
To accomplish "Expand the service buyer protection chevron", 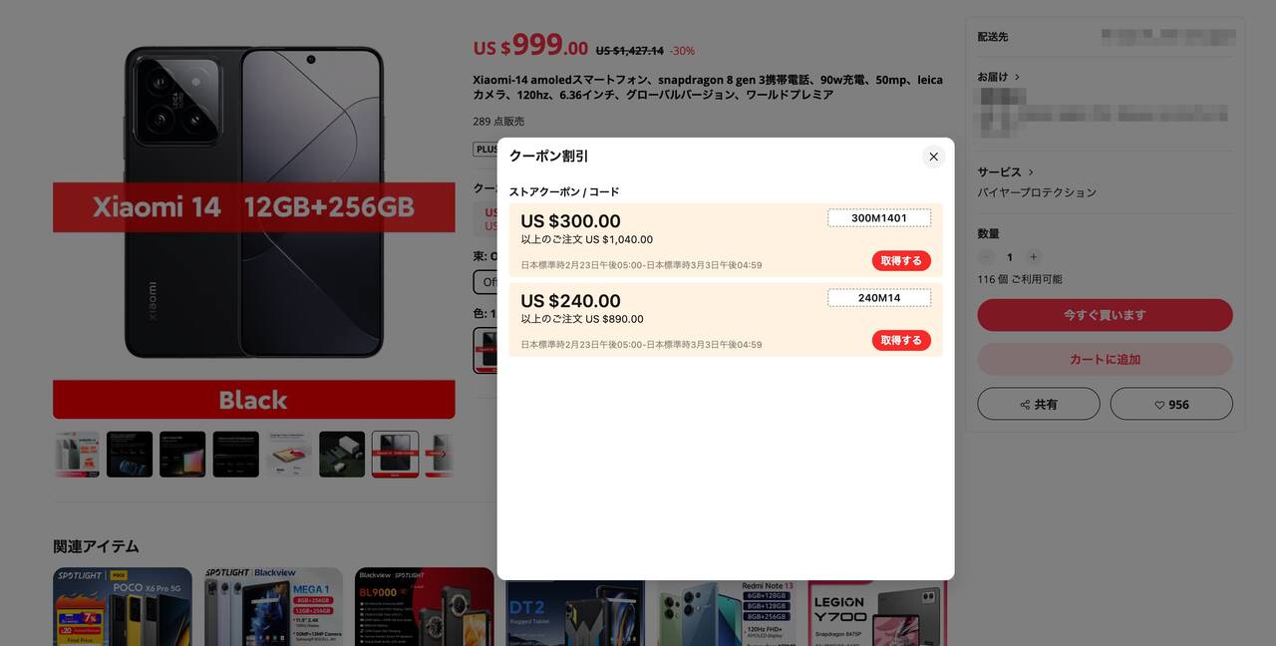I will (1031, 172).
